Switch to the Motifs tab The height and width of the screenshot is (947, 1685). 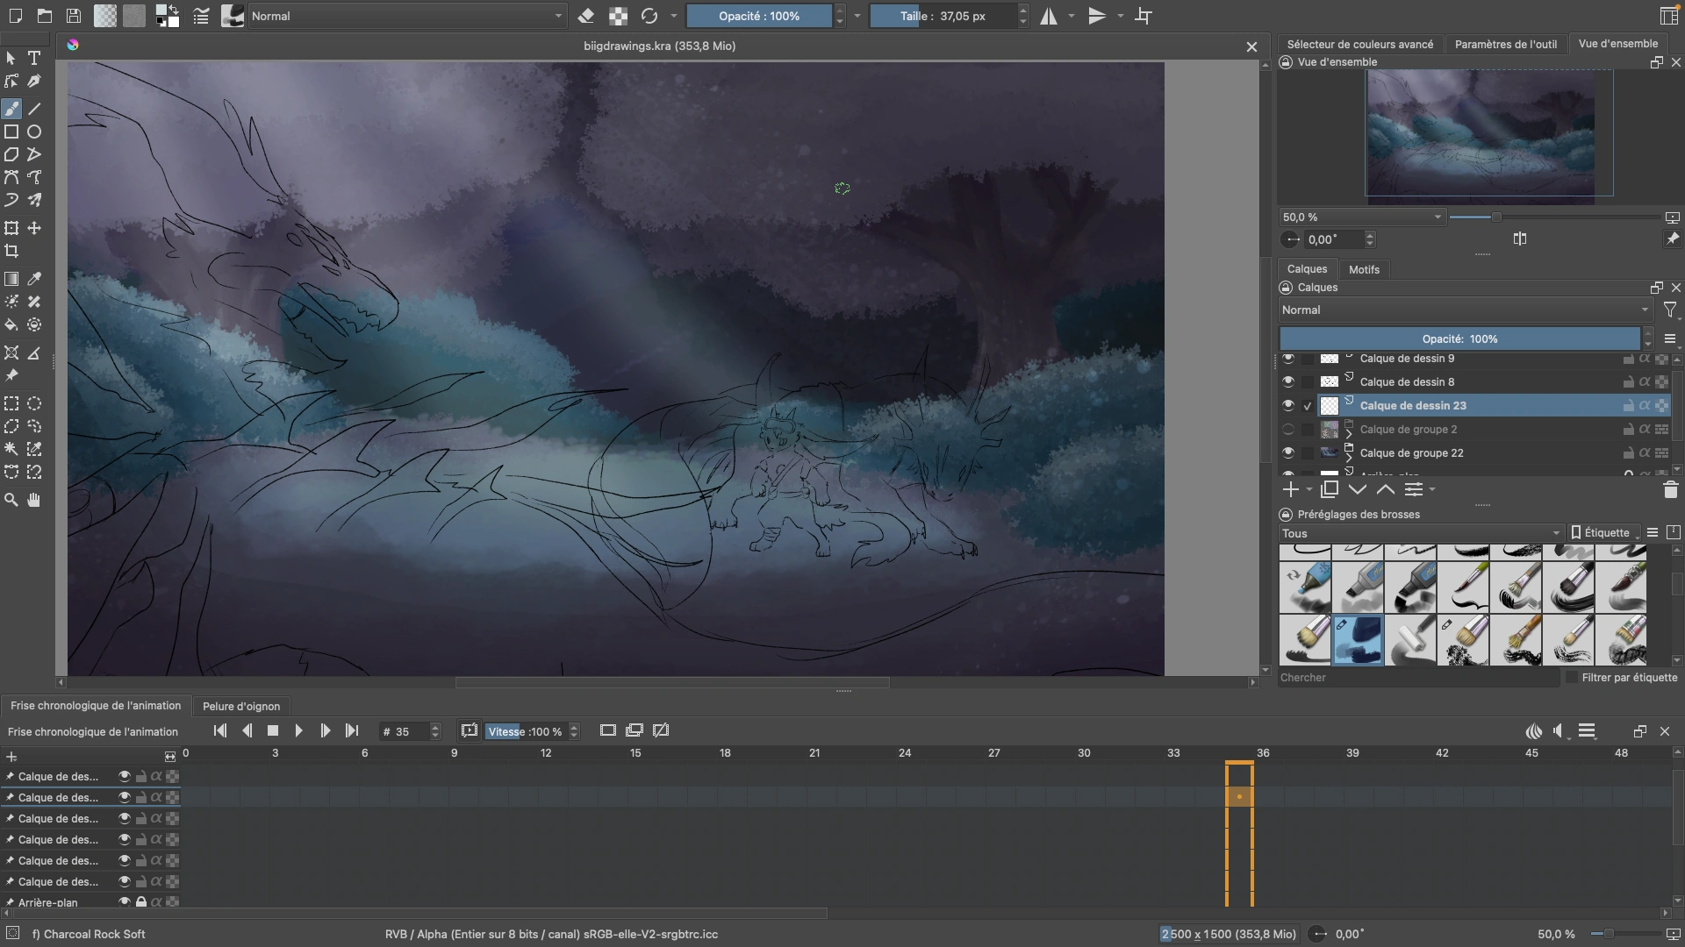pyautogui.click(x=1363, y=269)
